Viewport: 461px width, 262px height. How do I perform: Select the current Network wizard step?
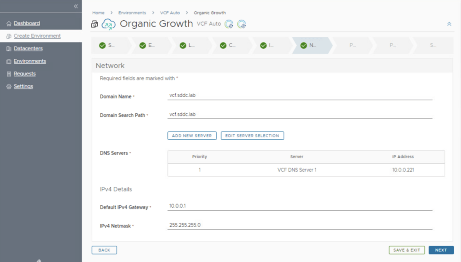click(309, 45)
